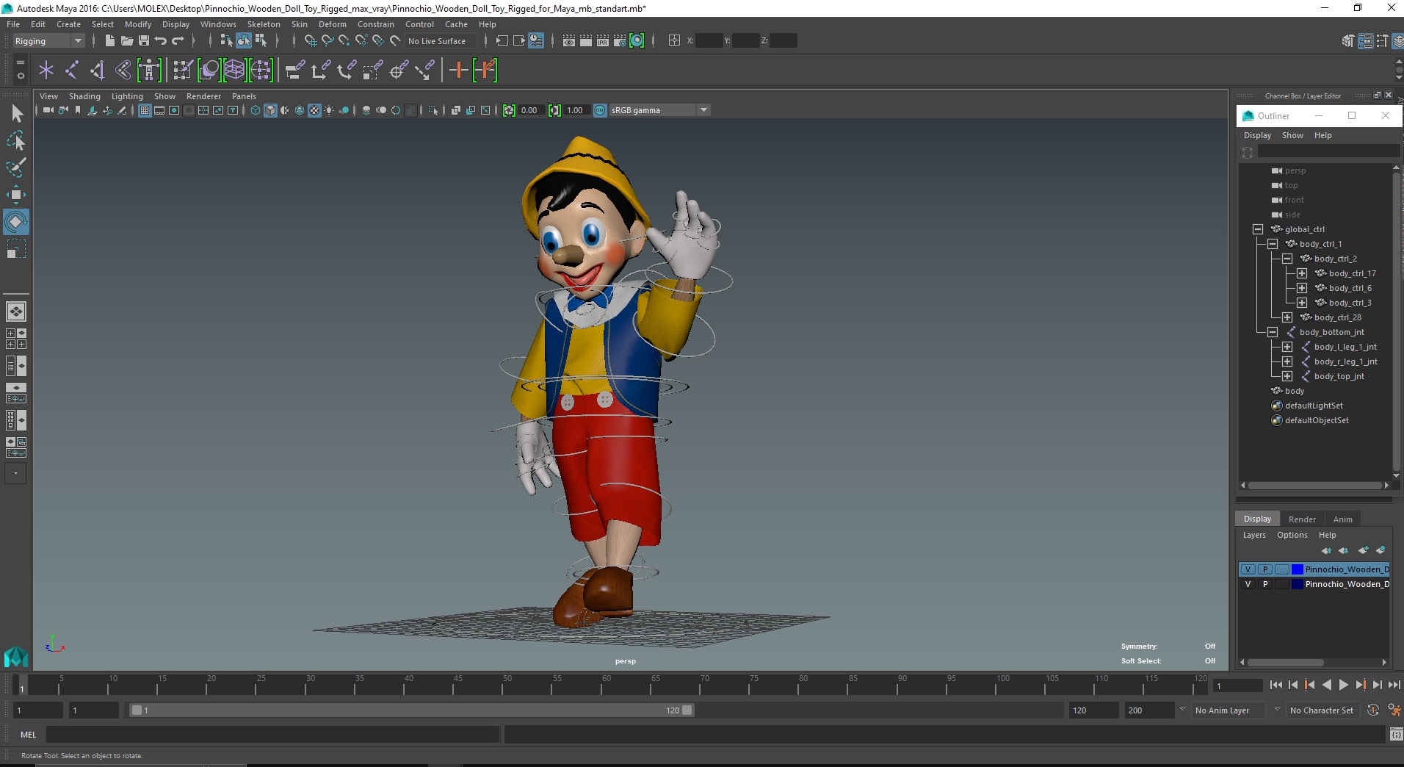Activate the Lasso select tool
1404x767 pixels.
point(16,140)
